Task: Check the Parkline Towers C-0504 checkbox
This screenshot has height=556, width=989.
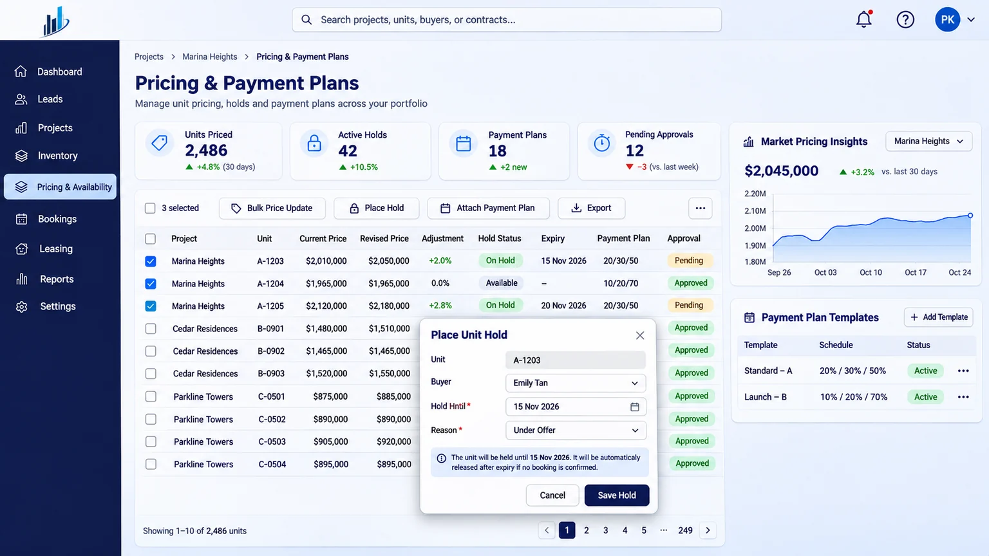Action: [x=151, y=464]
